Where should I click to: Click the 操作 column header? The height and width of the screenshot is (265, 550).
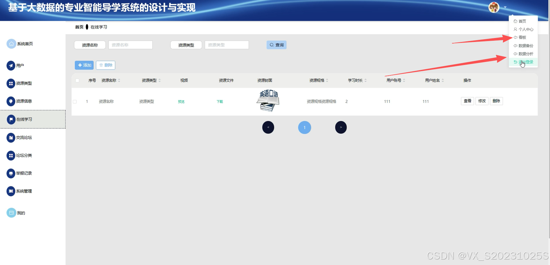click(467, 81)
